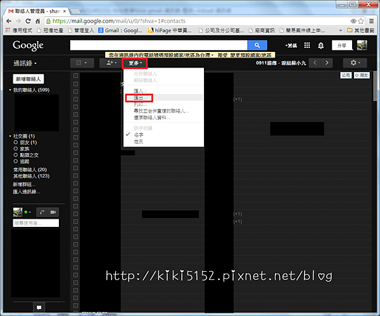Screen dimensions: 380x316
Task: Click the blue search magnifier button
Action: (x=257, y=46)
